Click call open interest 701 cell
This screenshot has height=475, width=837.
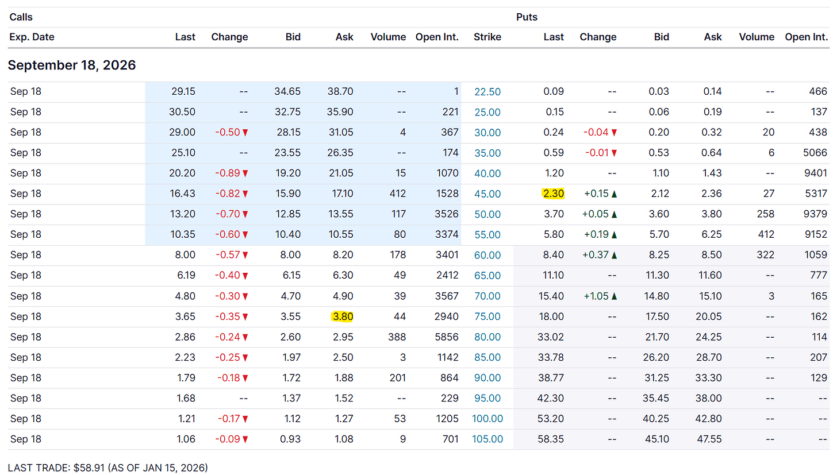coord(450,439)
